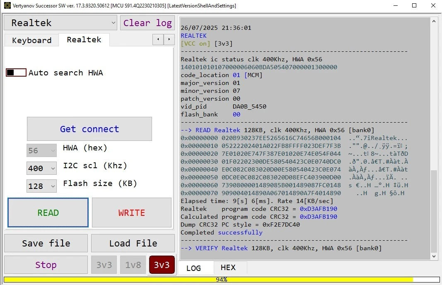Screen dimensions: 442x285
Task: Open the Realtek chip type dropdown
Action: (60, 23)
